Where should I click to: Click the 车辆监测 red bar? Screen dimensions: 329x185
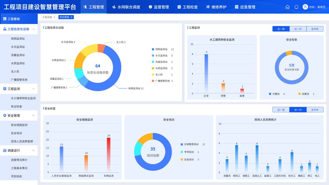pyautogui.click(x=109, y=155)
